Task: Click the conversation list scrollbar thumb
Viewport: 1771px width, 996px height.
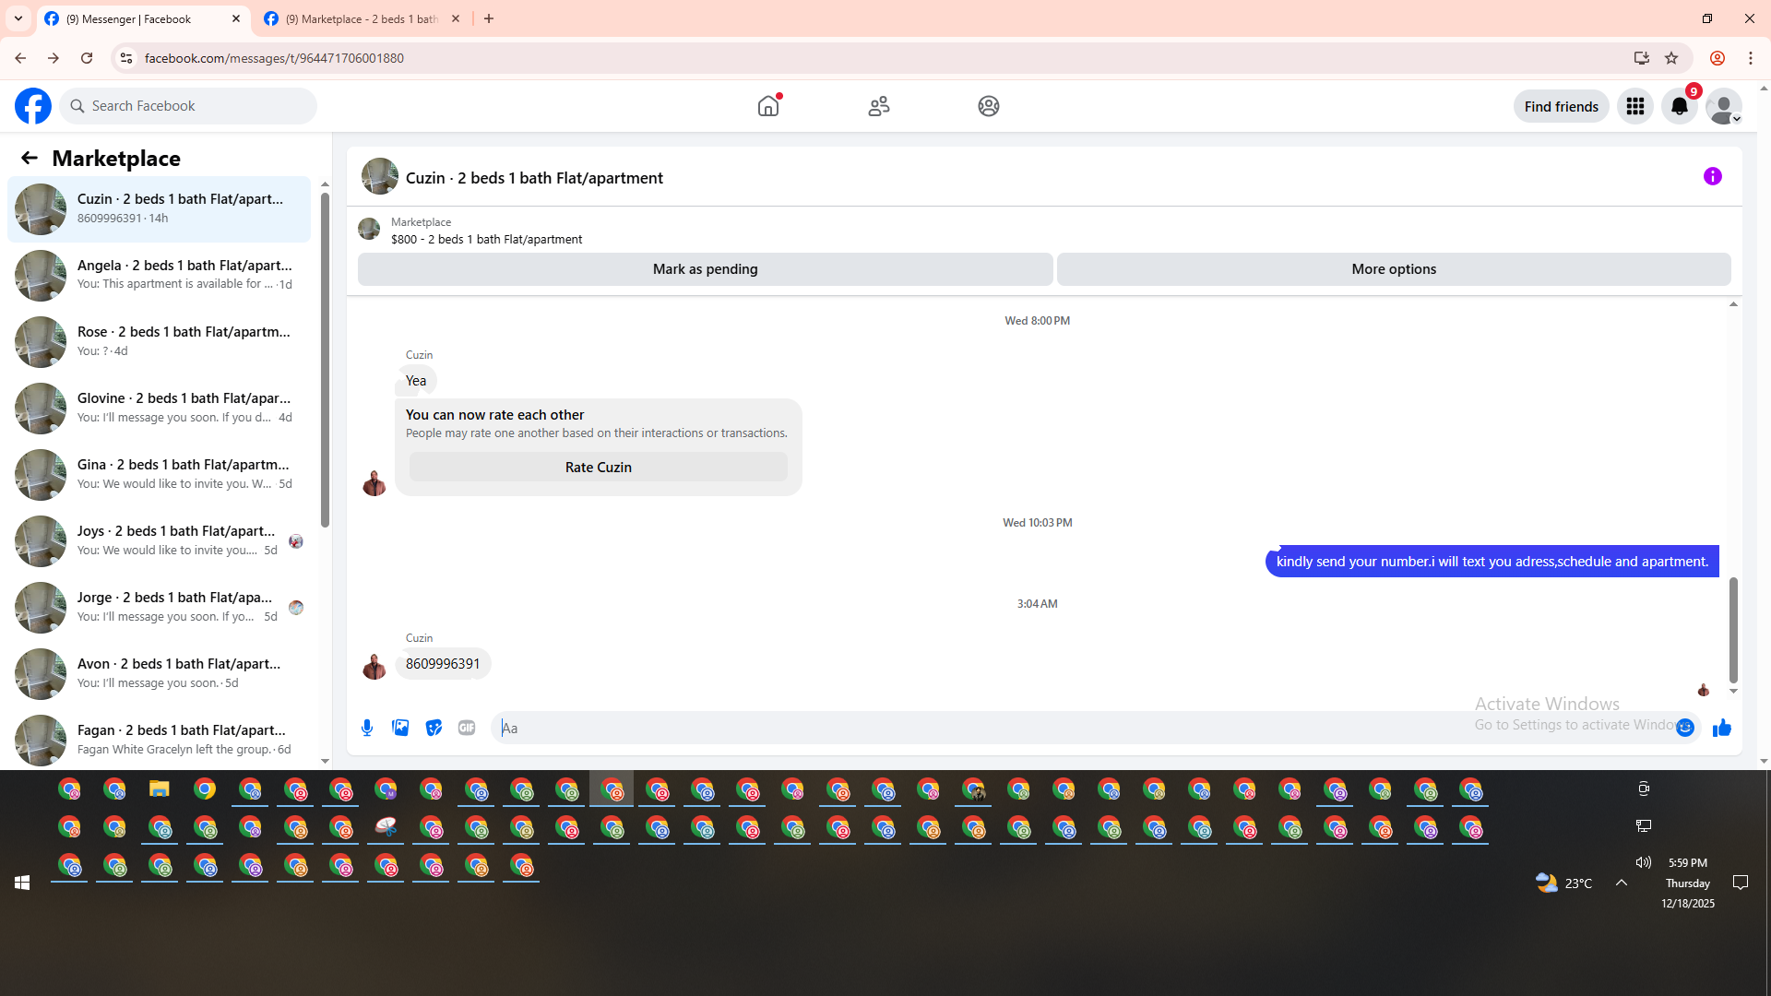Action: click(x=325, y=360)
